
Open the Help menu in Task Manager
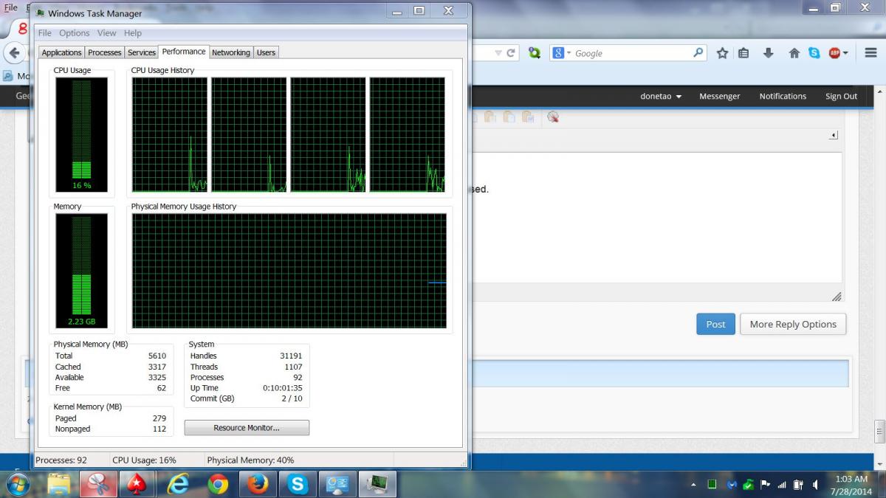coord(133,33)
